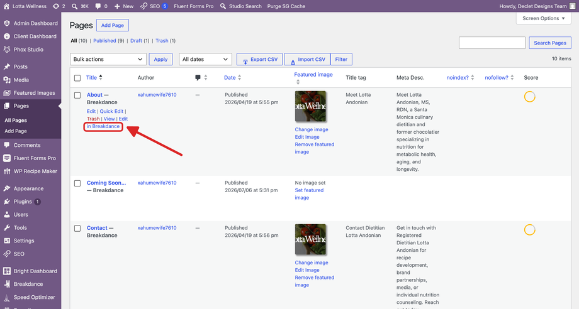Viewport: 579px width, 309px height.
Task: Click the search magnifier icon beside ⌘K
Action: (75, 6)
